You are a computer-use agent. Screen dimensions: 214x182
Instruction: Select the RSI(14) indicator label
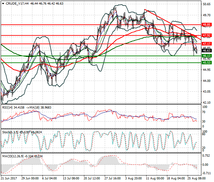tap(7, 108)
